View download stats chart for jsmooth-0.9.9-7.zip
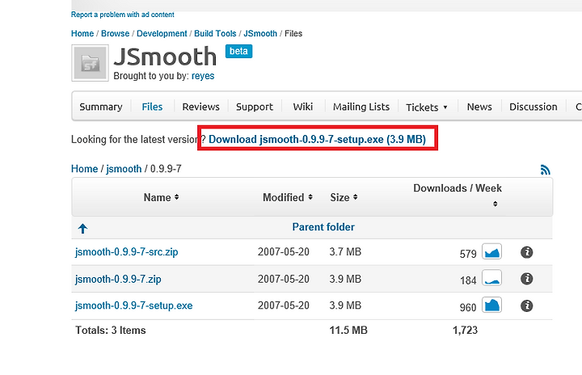Screen dimensions: 582x375 point(491,278)
